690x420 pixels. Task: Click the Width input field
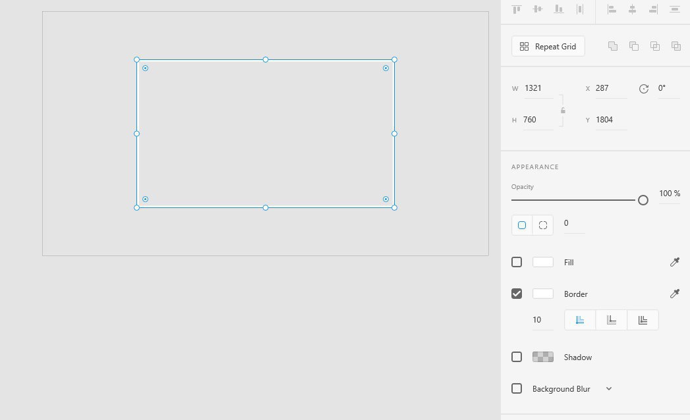click(x=538, y=88)
